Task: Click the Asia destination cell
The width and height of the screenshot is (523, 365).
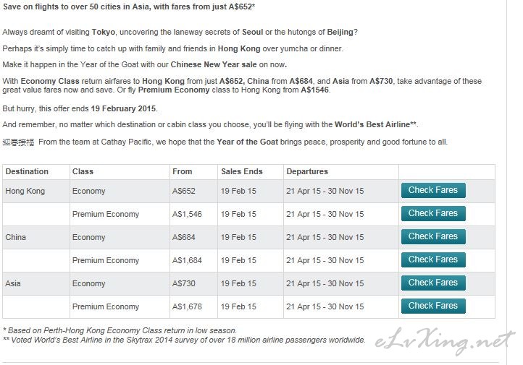Action: (36, 284)
